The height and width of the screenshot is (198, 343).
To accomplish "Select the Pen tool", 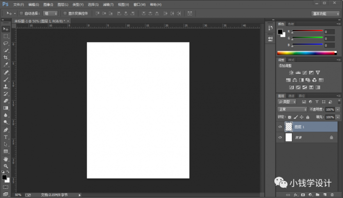I will tap(6, 130).
